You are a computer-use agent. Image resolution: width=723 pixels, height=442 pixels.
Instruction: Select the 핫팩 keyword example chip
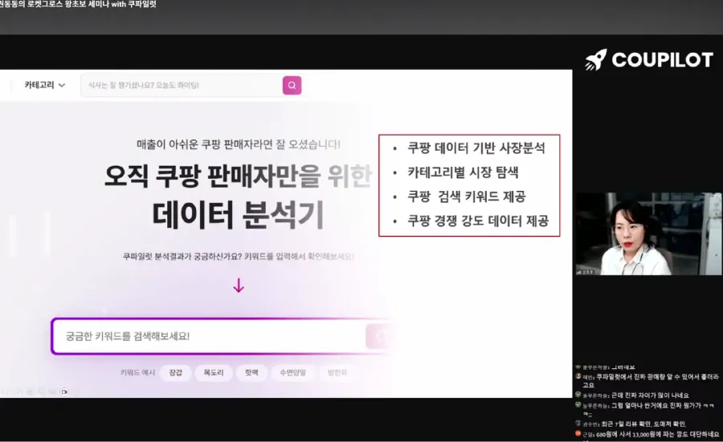(251, 372)
